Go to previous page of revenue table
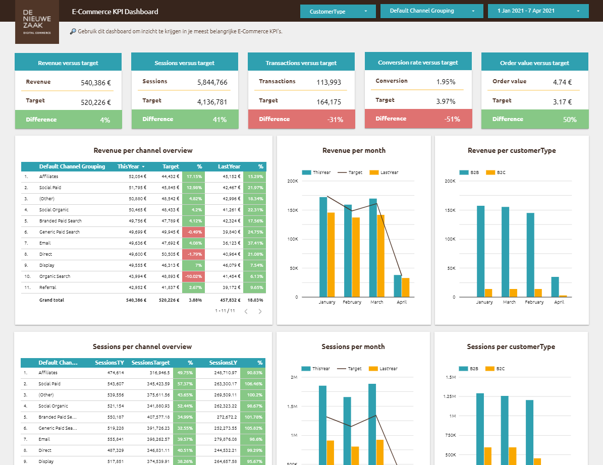This screenshot has width=603, height=465. 246,311
